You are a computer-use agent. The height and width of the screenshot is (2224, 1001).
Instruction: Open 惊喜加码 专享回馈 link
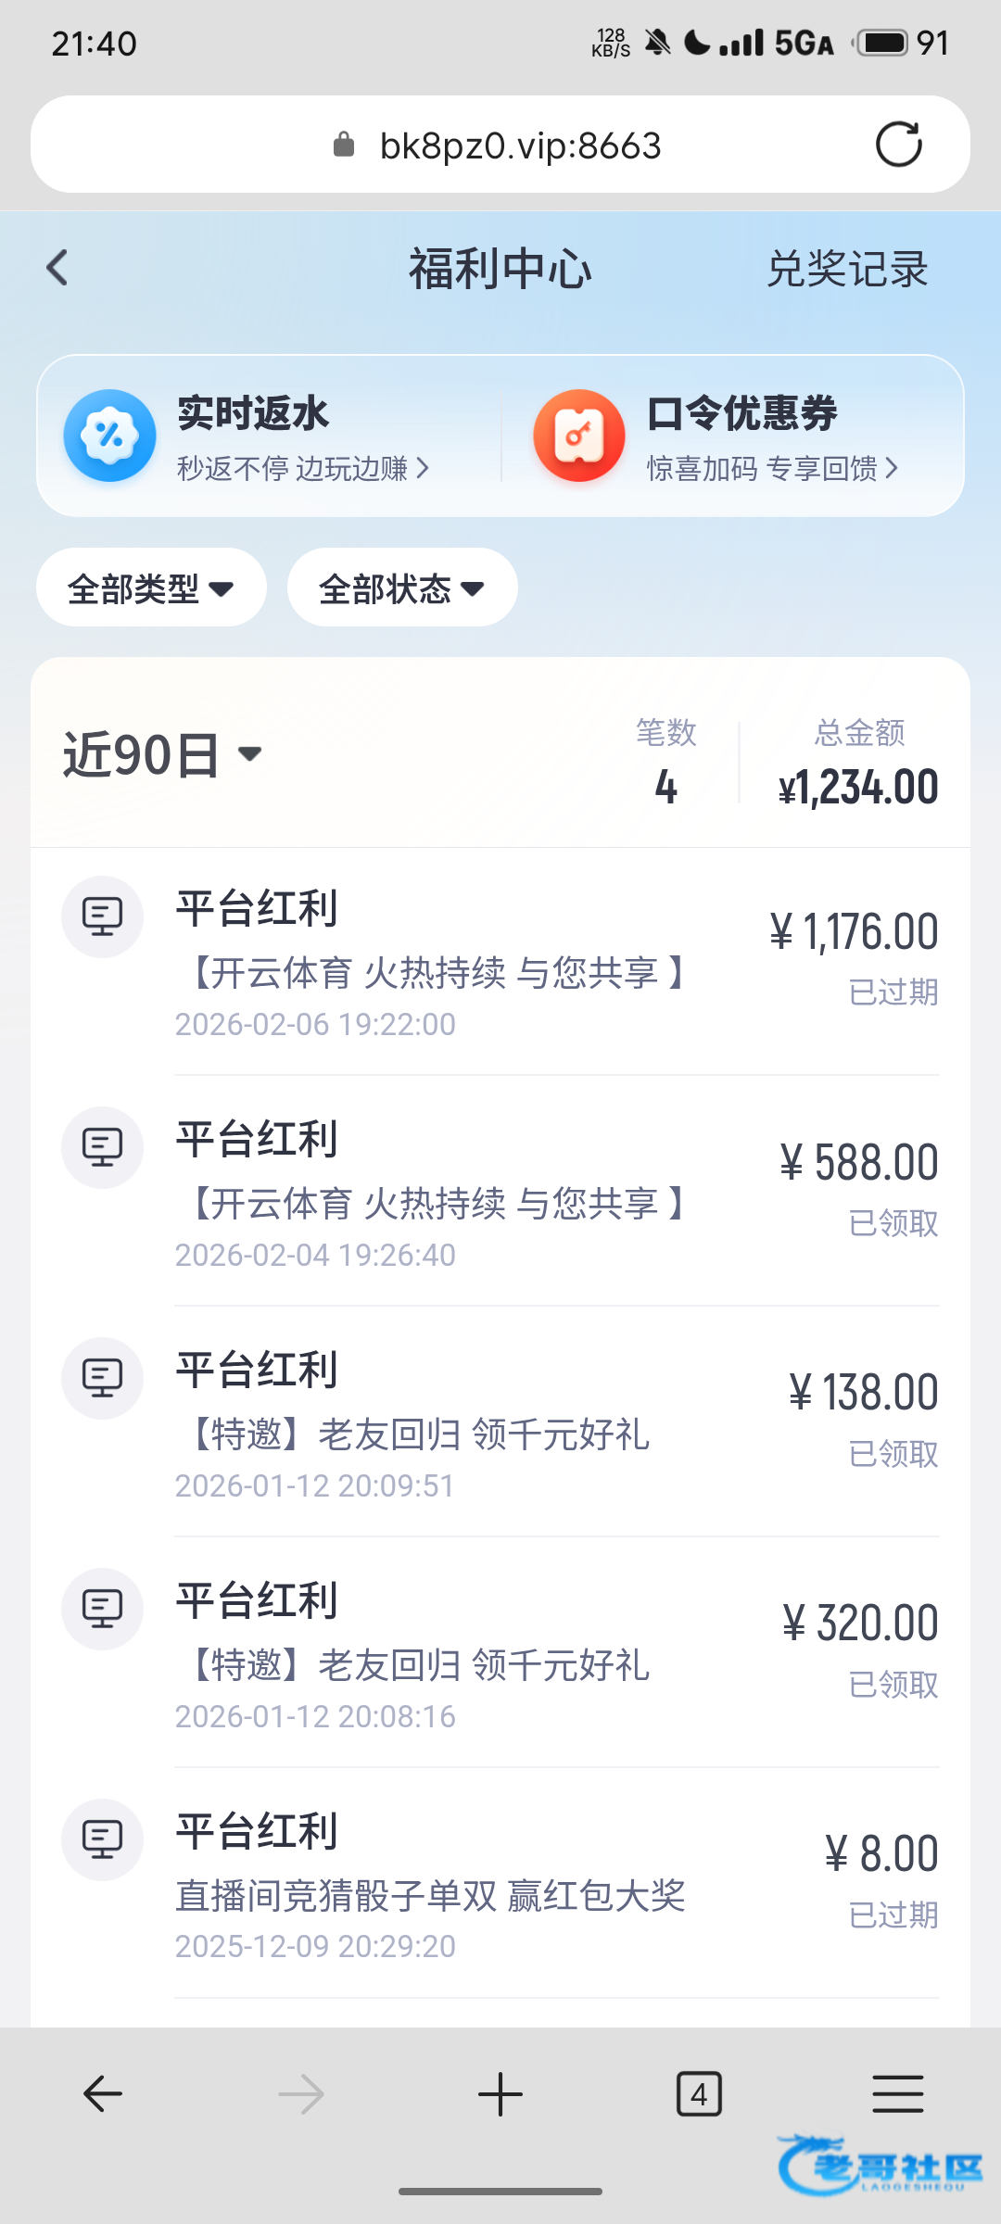(x=772, y=469)
